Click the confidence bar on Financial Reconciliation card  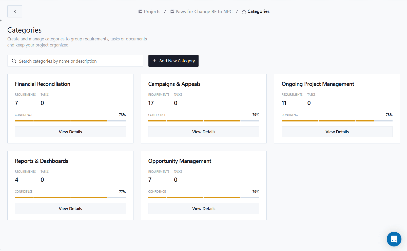pyautogui.click(x=70, y=121)
